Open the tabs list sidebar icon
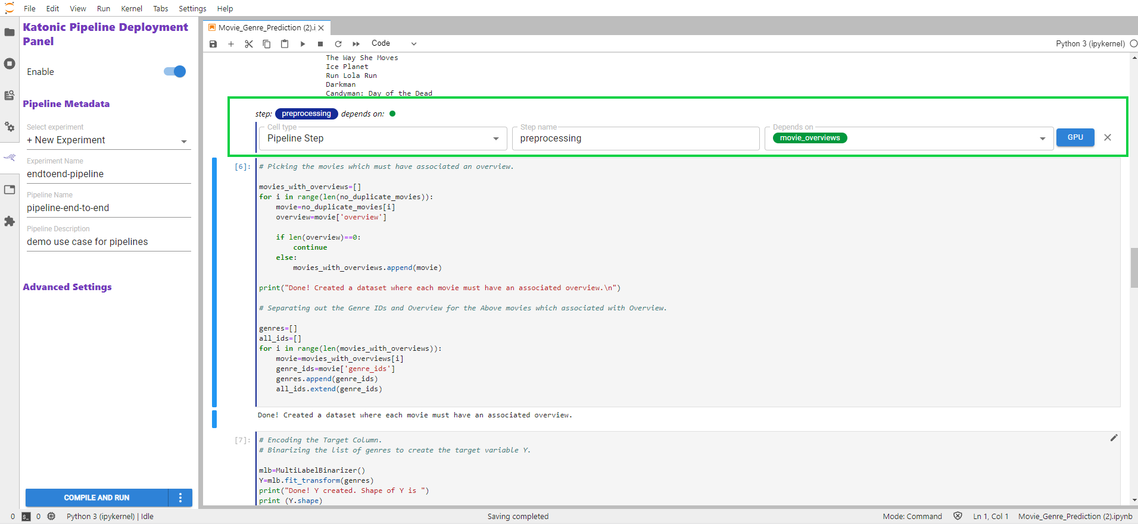The height and width of the screenshot is (525, 1138). click(x=10, y=190)
